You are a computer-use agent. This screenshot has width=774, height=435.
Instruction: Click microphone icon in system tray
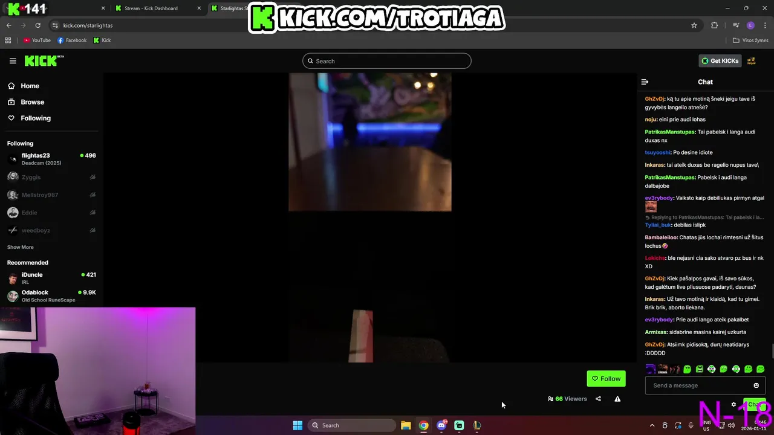(x=691, y=425)
